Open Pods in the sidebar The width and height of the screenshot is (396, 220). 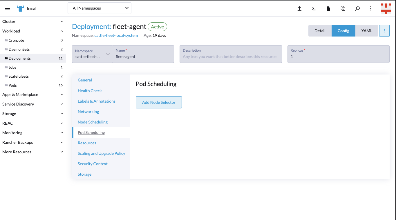click(33, 85)
